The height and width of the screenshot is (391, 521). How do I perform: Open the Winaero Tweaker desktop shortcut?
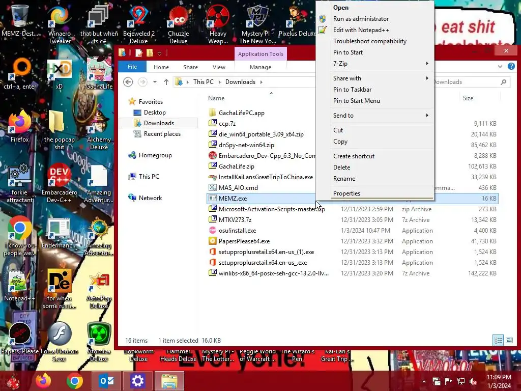pyautogui.click(x=60, y=23)
